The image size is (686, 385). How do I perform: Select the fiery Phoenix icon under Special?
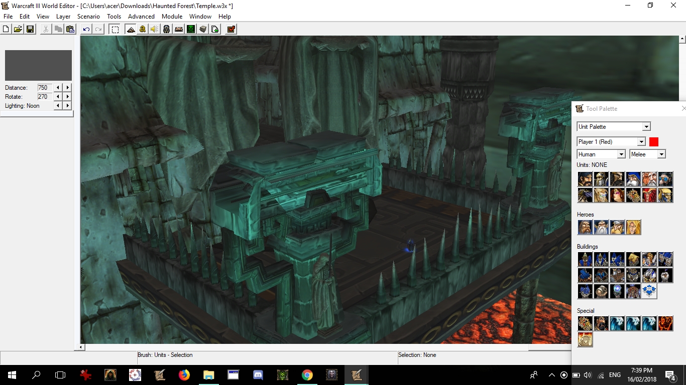[x=665, y=323]
